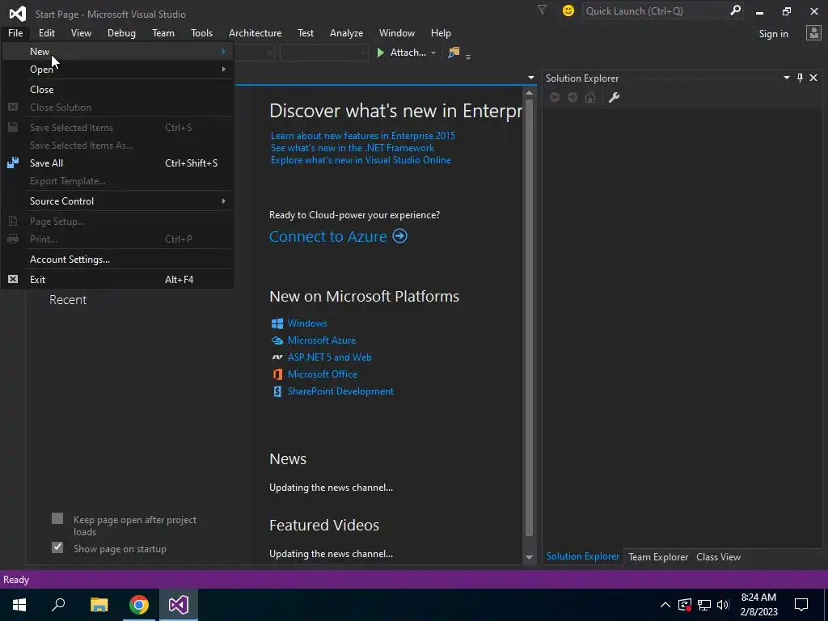
Task: Expand the Source Control submenu
Action: coord(223,201)
